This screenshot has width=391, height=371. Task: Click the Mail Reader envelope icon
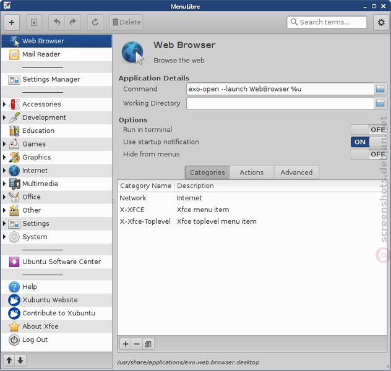[x=14, y=54]
